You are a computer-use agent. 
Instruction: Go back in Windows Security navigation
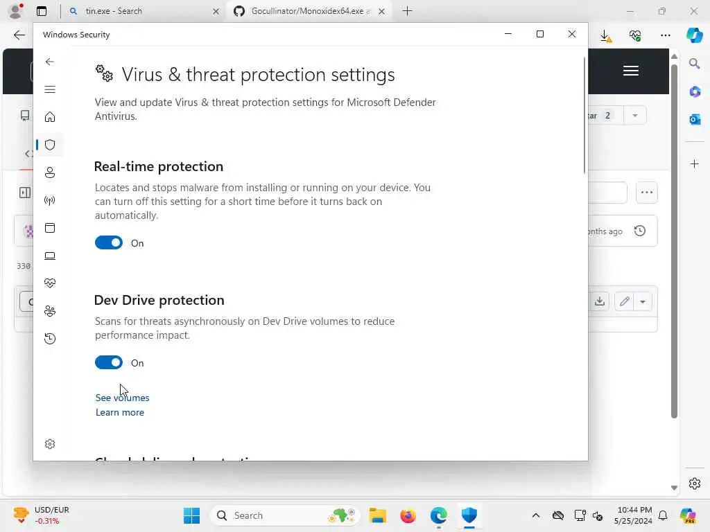point(50,62)
